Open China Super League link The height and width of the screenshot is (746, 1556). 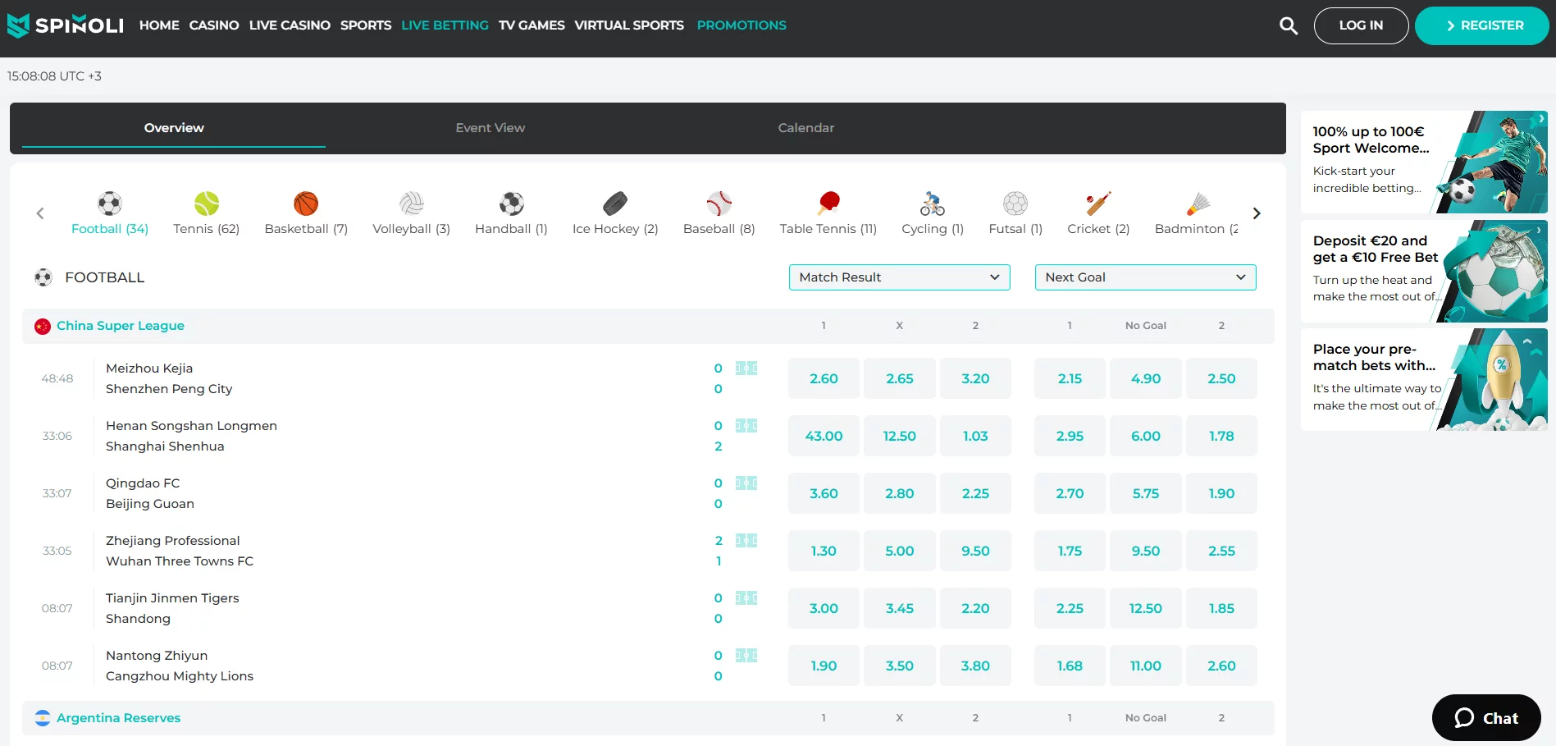coord(121,326)
